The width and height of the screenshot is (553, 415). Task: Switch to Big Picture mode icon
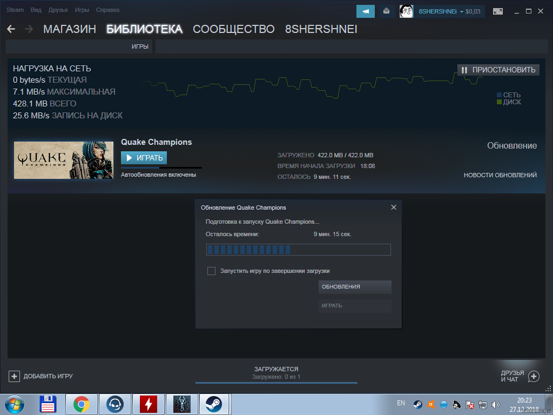(497, 11)
